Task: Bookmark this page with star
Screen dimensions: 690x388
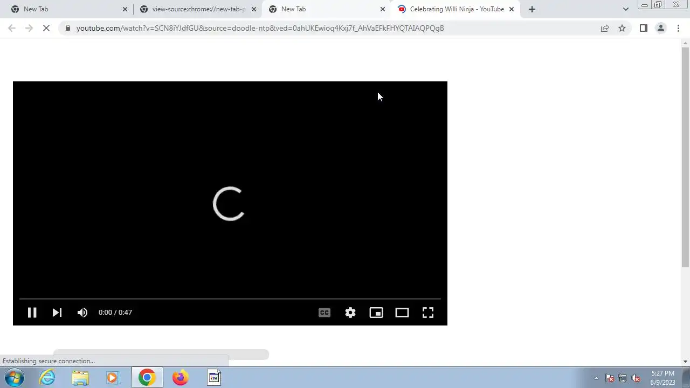Action: pos(622,28)
